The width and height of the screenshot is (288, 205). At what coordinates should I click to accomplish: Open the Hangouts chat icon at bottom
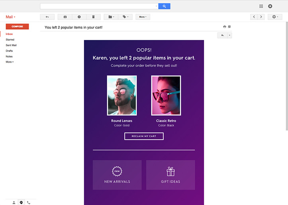[21, 203]
